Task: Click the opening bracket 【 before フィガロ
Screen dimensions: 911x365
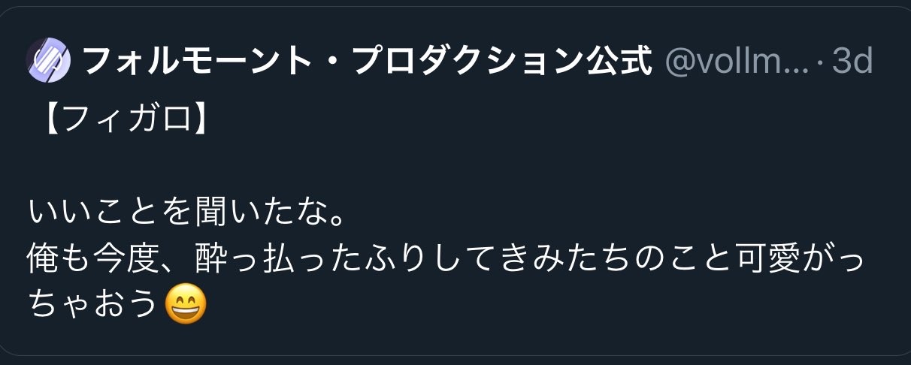Action: point(45,122)
